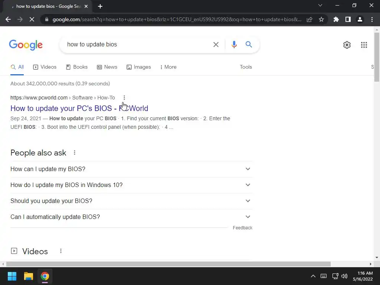Image resolution: width=380 pixels, height=285 pixels.
Task: Open Chrome's three-dot menu
Action: (x=372, y=19)
